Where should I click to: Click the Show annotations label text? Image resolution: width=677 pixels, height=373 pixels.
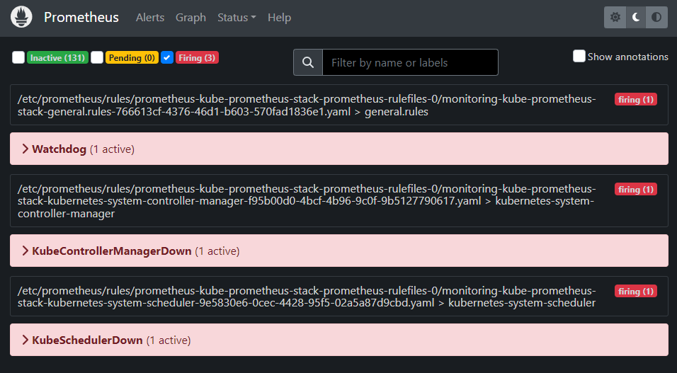627,57
